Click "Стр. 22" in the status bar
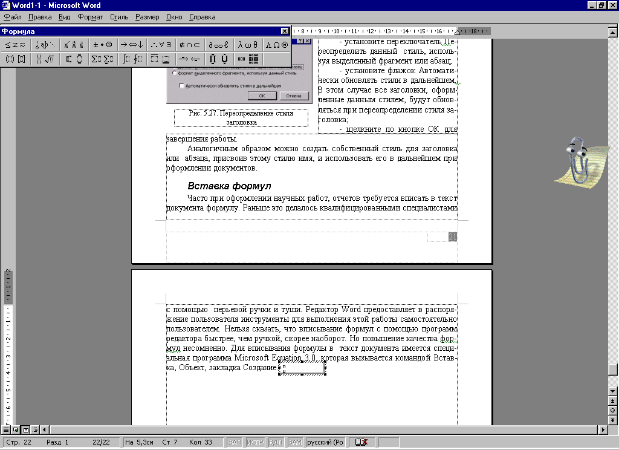Image resolution: width=619 pixels, height=450 pixels. pyautogui.click(x=19, y=442)
